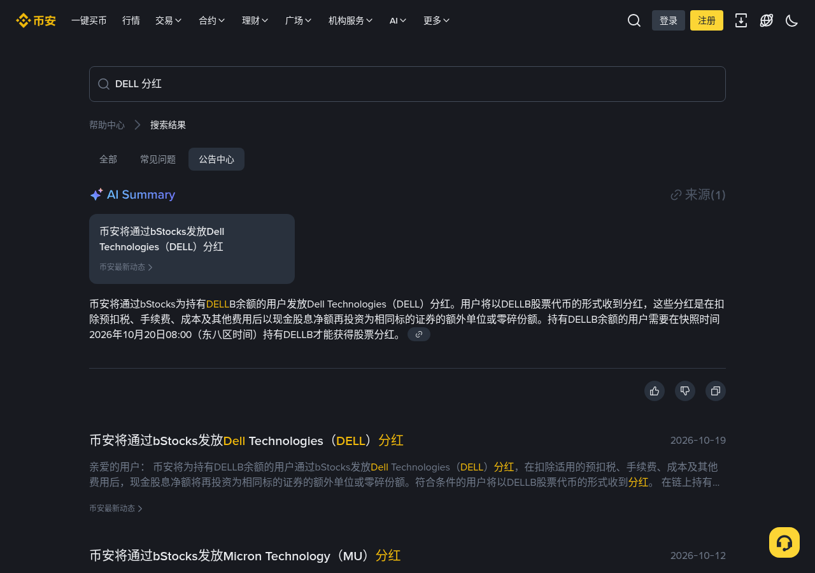Expand the AI dropdown menu
The height and width of the screenshot is (573, 815).
pyautogui.click(x=398, y=20)
